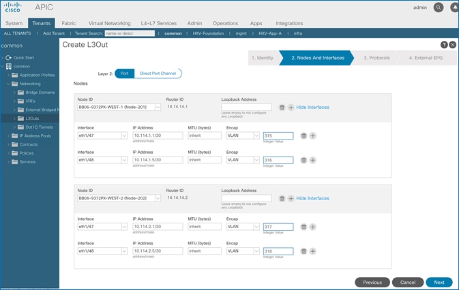Add a node after Node-201 using plus icon
This screenshot has height=290, width=459.
(x=291, y=108)
